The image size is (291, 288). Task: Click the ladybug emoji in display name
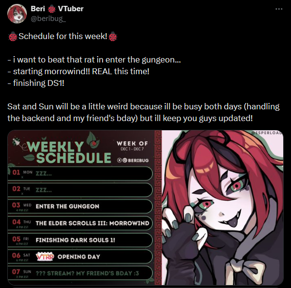point(51,9)
